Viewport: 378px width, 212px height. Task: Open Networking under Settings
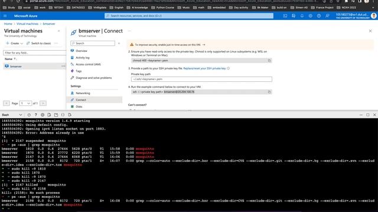tap(83, 93)
